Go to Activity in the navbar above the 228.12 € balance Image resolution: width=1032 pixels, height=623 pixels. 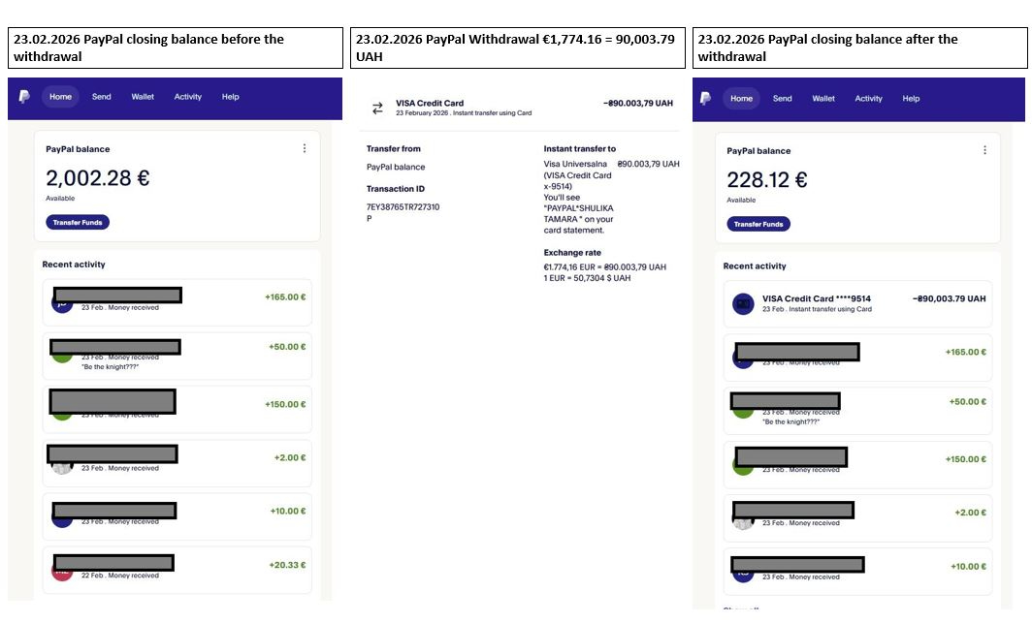tap(868, 99)
